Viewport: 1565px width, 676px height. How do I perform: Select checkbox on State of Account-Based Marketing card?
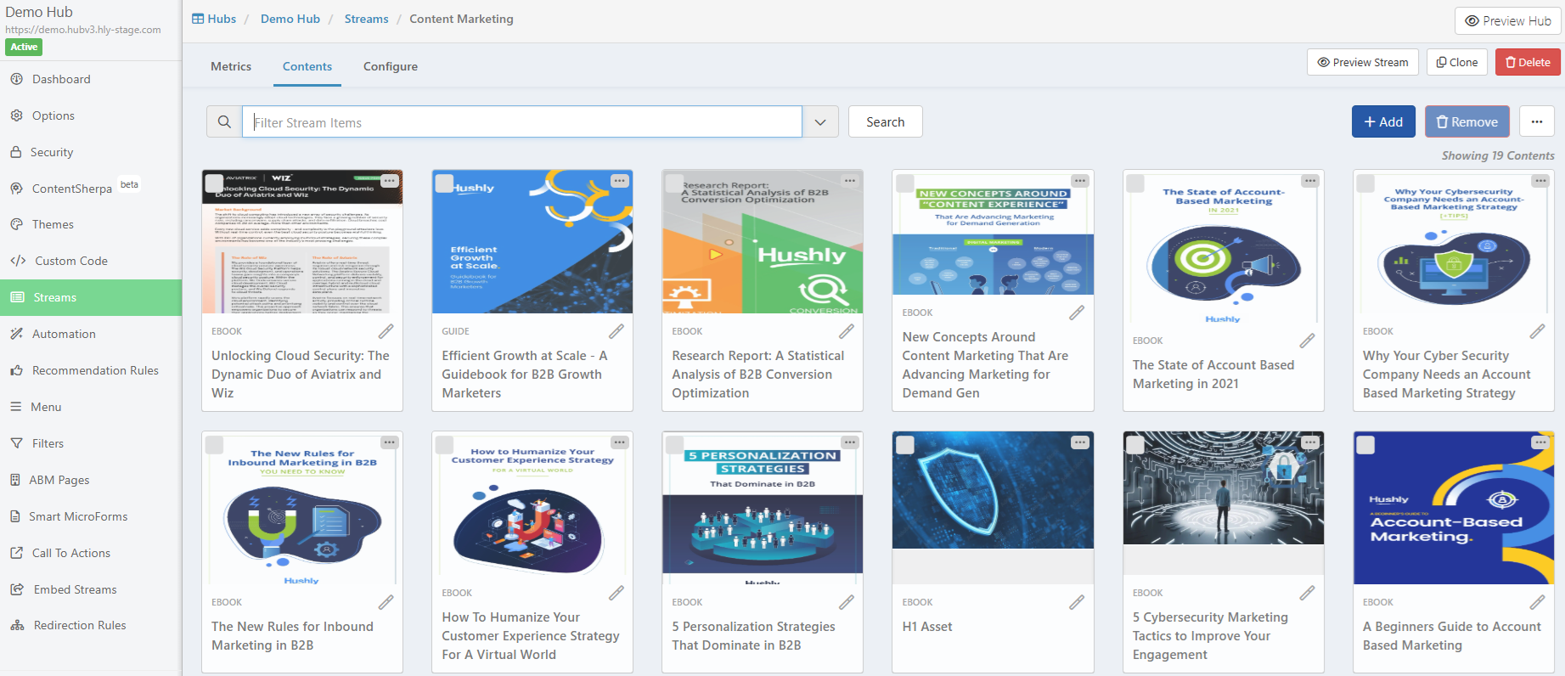[1135, 183]
